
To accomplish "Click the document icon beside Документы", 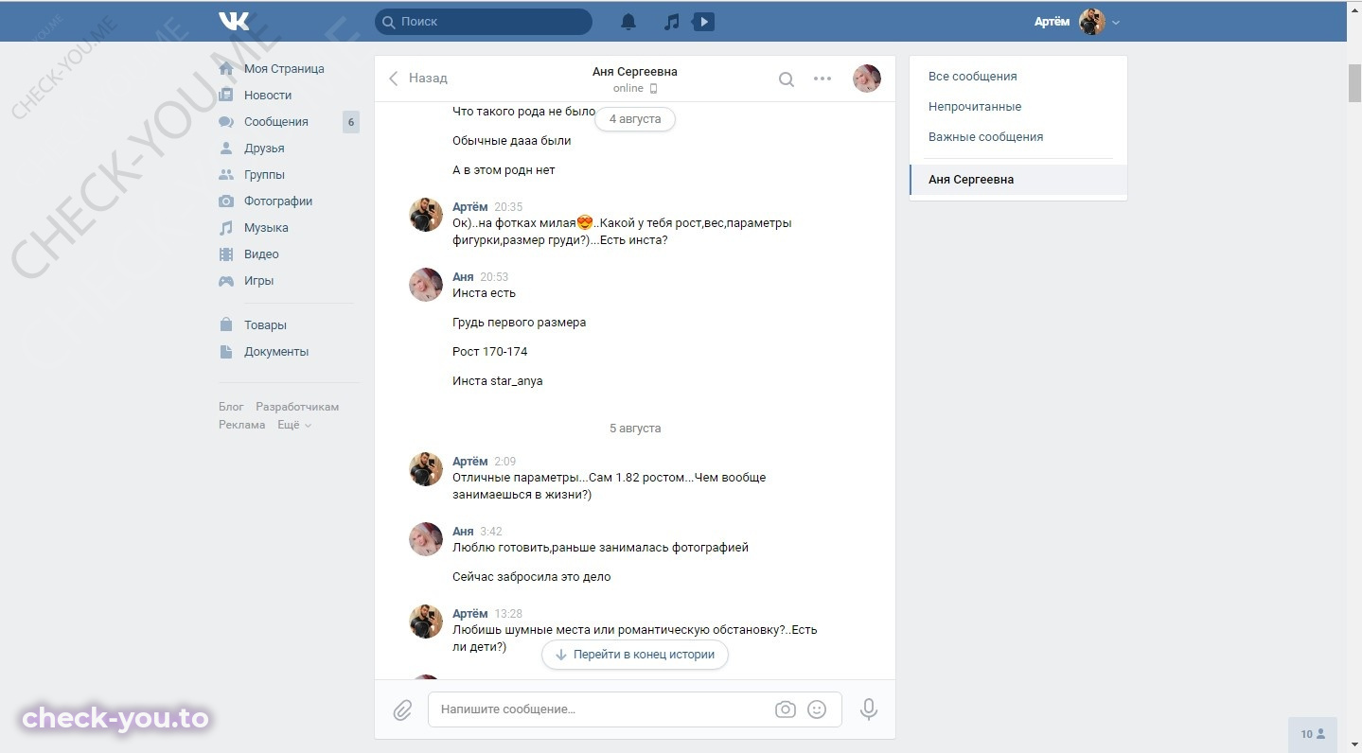I will (x=226, y=352).
